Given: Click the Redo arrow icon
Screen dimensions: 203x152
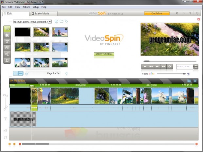Looking at the screenshot, I should pos(184,13).
